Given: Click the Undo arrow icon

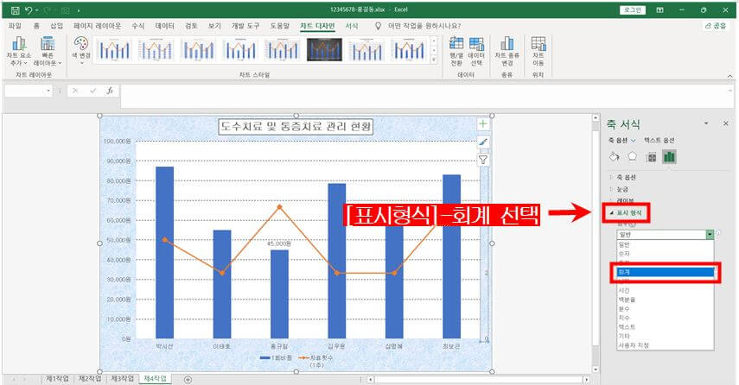Looking at the screenshot, I should point(29,9).
